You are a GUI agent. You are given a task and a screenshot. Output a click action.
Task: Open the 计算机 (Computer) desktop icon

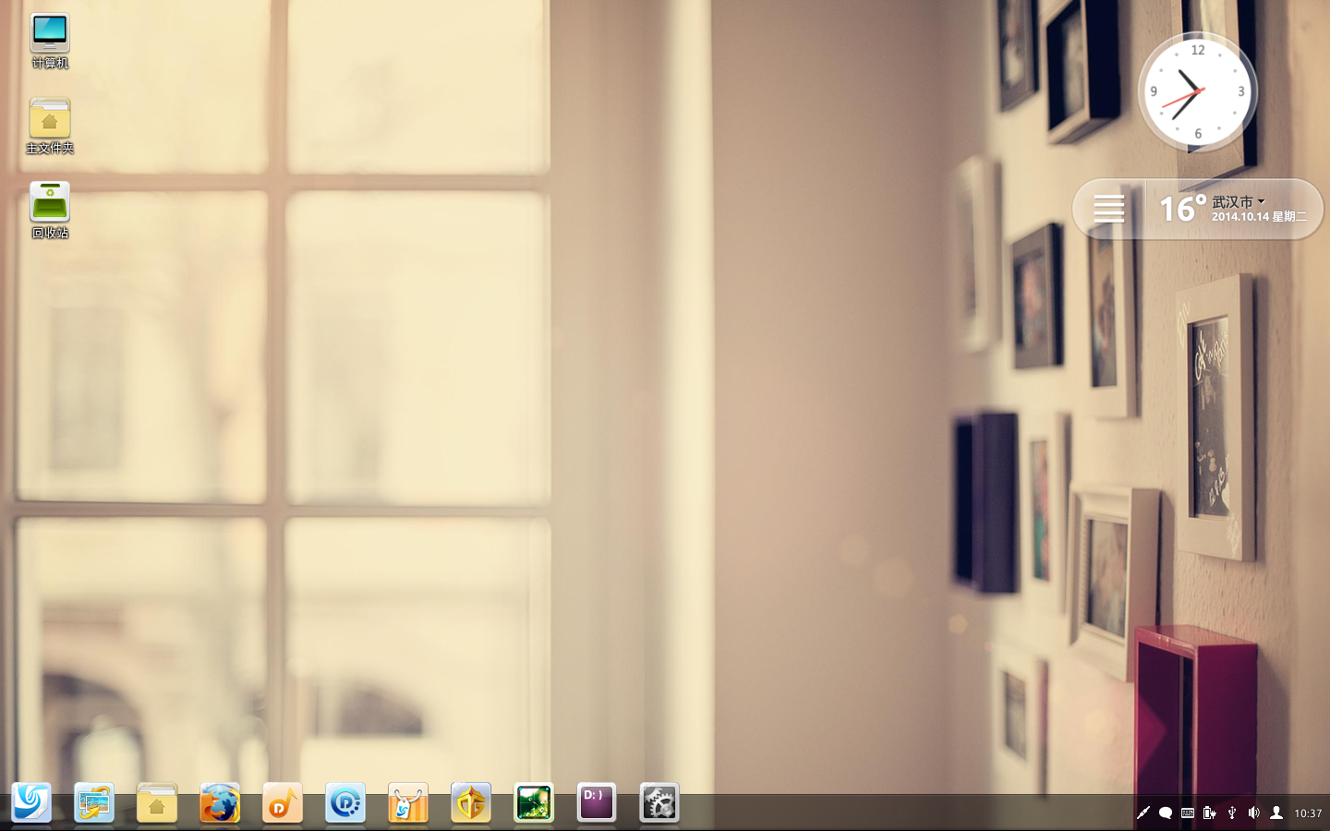(x=50, y=42)
